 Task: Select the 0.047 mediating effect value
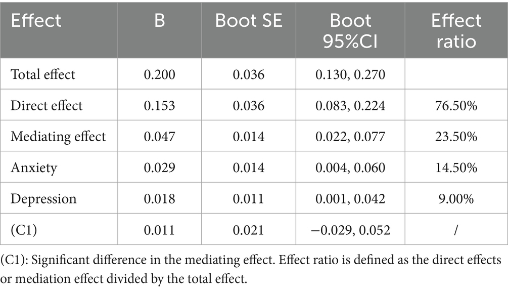(159, 137)
